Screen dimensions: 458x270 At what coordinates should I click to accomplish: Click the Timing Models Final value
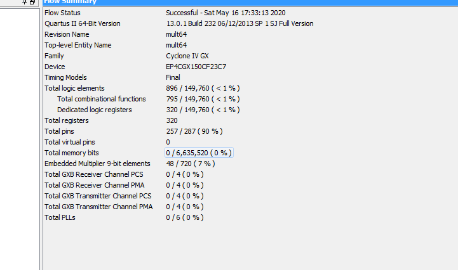[173, 77]
